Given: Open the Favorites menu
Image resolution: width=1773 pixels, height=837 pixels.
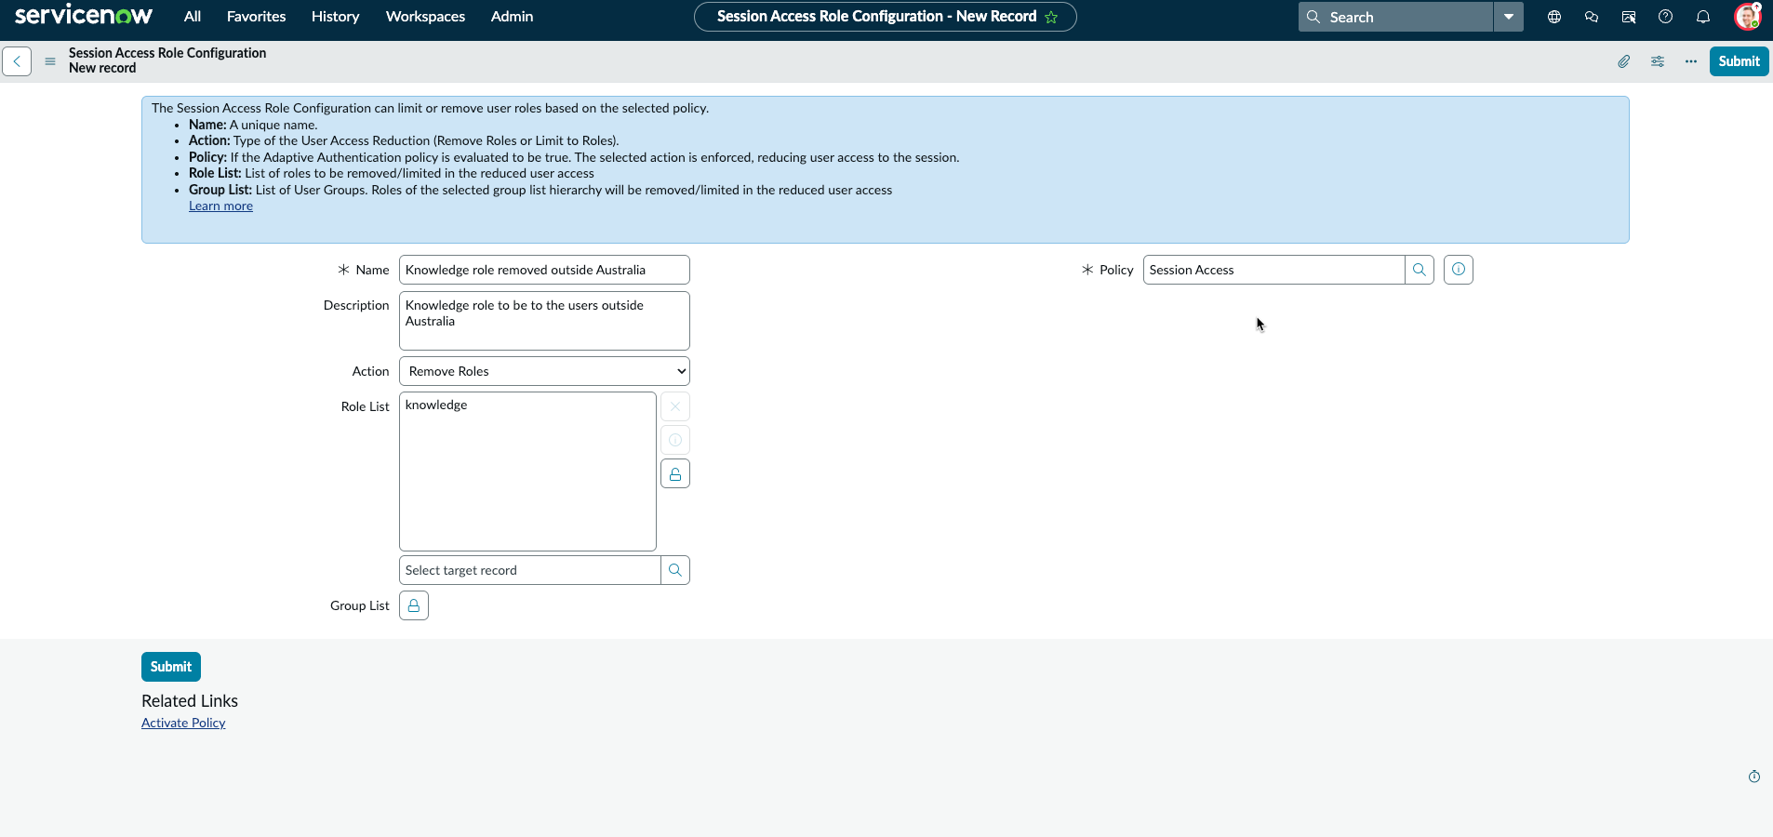Looking at the screenshot, I should [256, 17].
